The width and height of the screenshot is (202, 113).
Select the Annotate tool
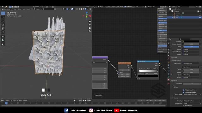tap(3, 36)
